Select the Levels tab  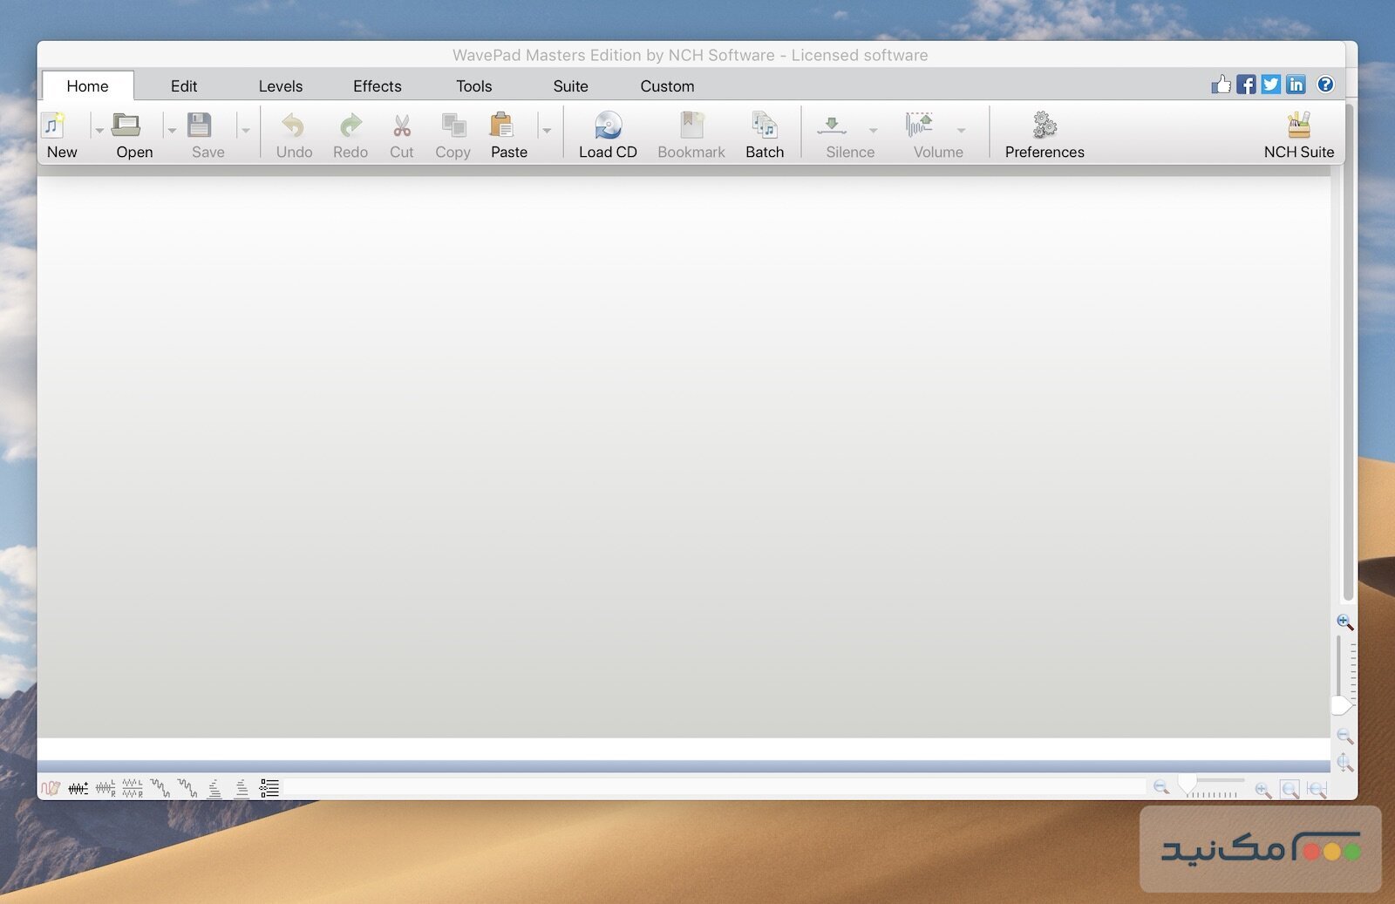pyautogui.click(x=280, y=86)
